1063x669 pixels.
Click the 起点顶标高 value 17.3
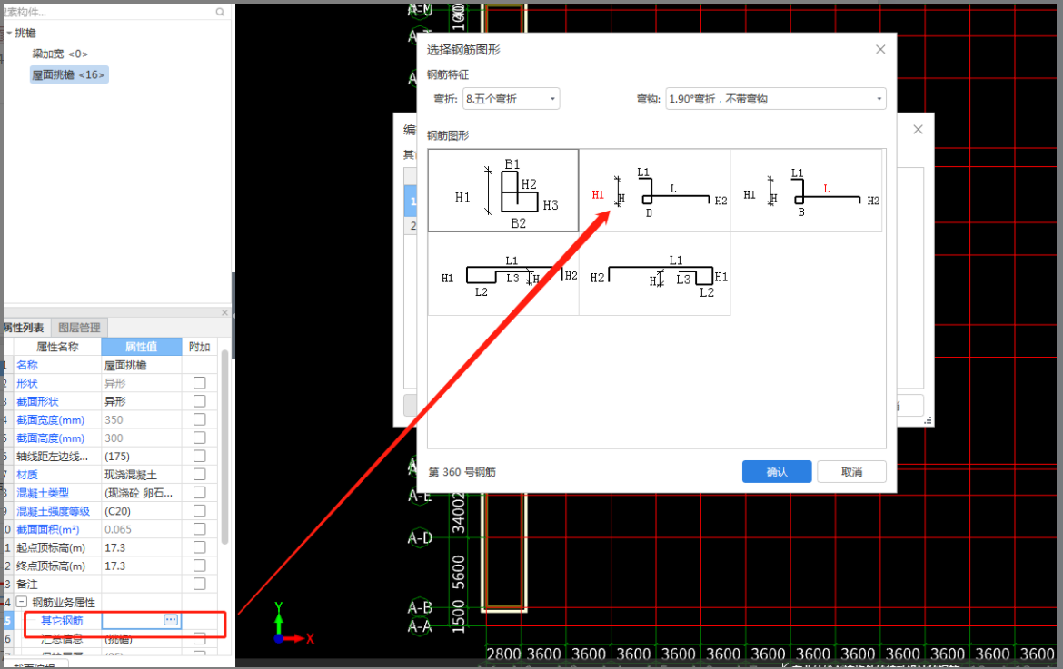point(142,547)
